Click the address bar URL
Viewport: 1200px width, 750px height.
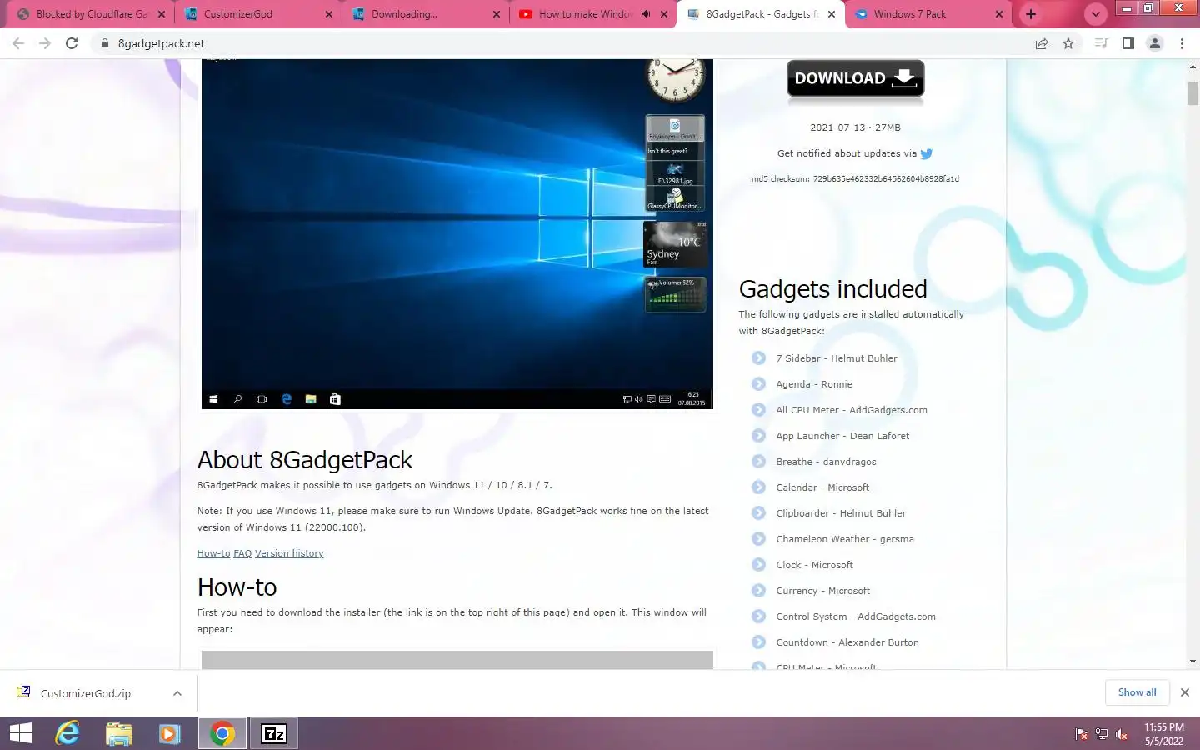(x=161, y=43)
